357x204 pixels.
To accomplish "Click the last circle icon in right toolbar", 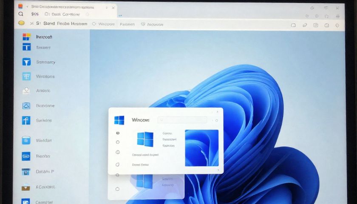I will click(337, 25).
